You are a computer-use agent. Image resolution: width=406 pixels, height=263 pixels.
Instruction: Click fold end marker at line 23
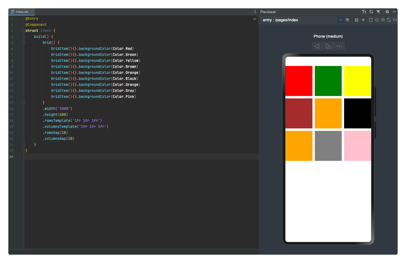pos(24,151)
